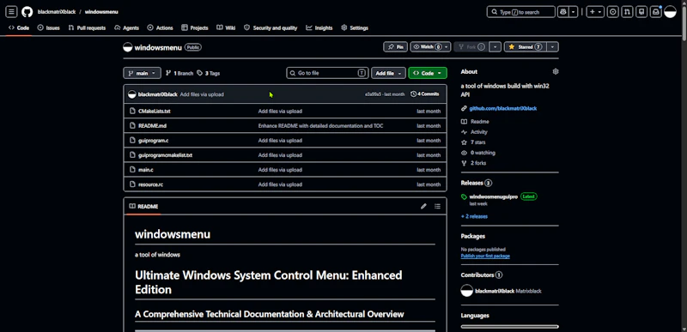Click the disabled Fork button

[x=471, y=47]
